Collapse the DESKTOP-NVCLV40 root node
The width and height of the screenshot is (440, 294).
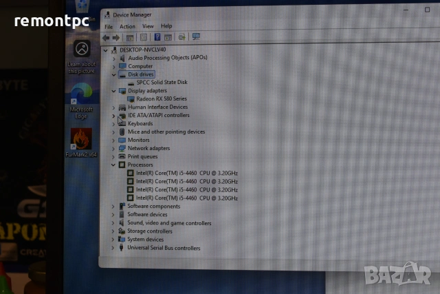pyautogui.click(x=105, y=50)
